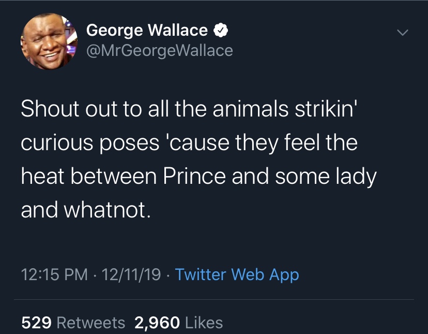Open the Twitter Web App source link

237,274
